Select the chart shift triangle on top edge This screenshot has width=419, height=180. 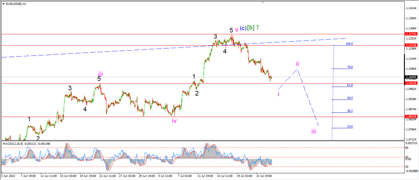point(263,2)
